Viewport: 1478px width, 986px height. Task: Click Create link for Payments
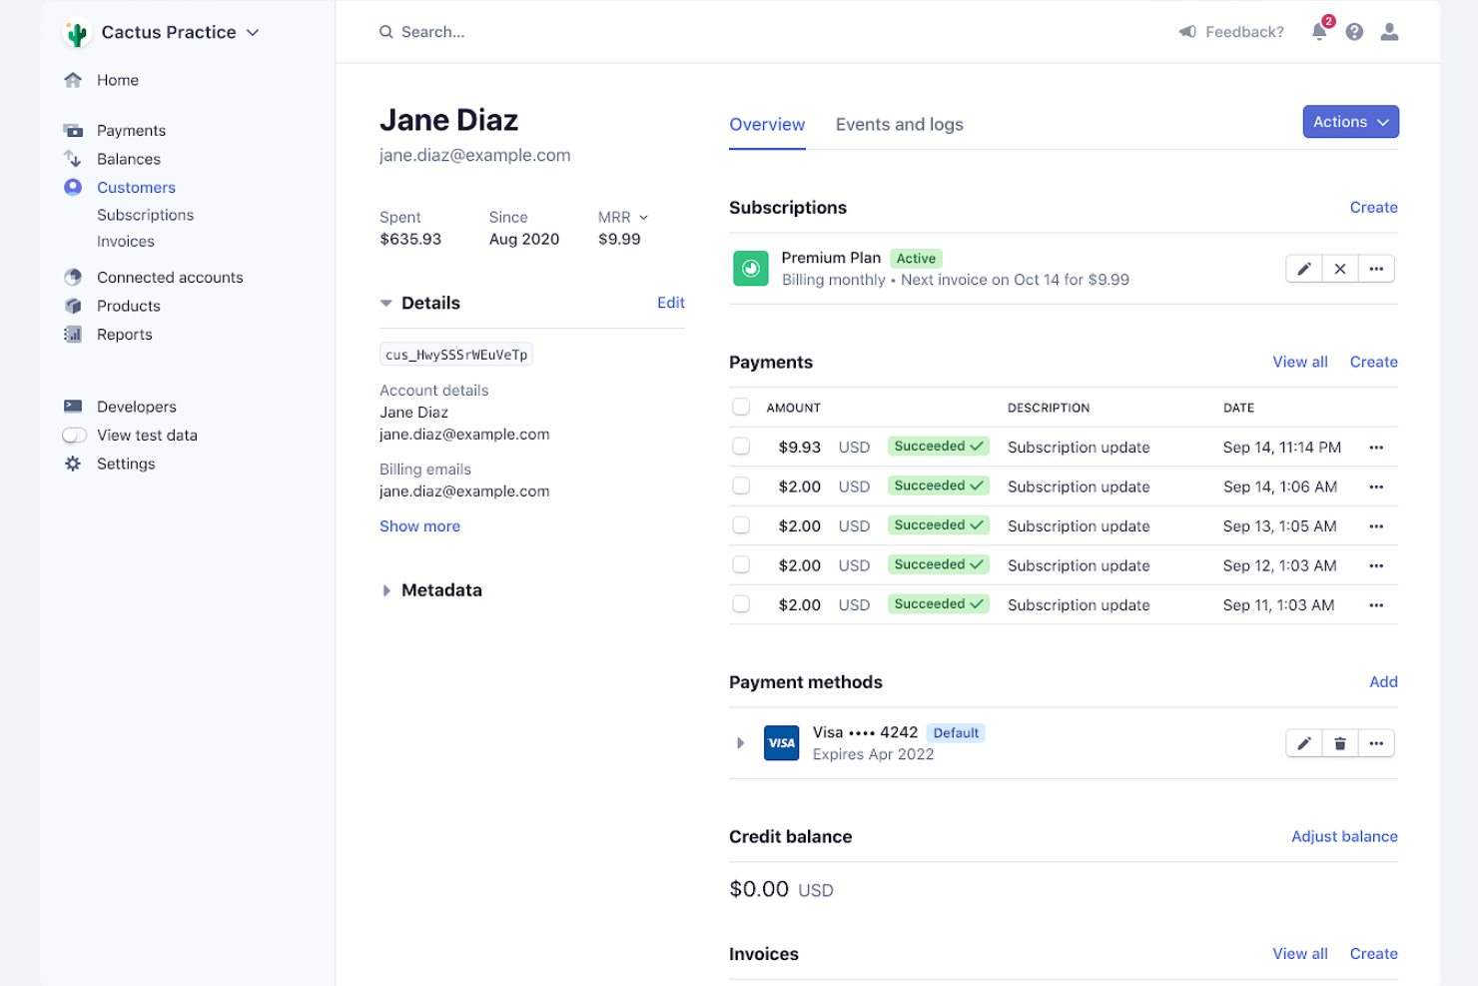tap(1374, 362)
